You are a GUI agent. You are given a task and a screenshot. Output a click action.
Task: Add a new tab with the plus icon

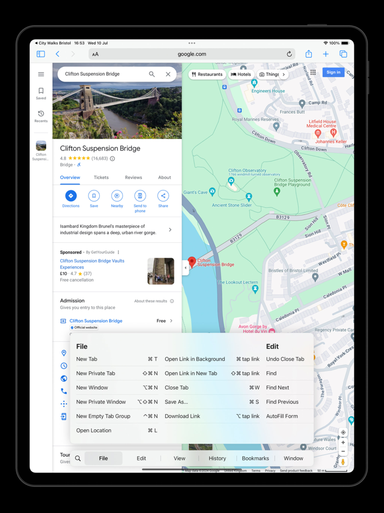tap(325, 54)
